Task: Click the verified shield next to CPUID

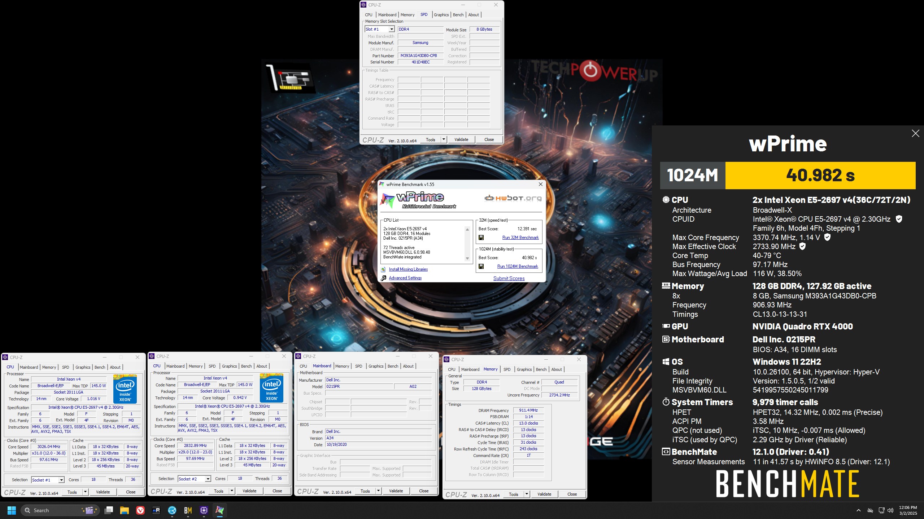Action: pyautogui.click(x=899, y=219)
